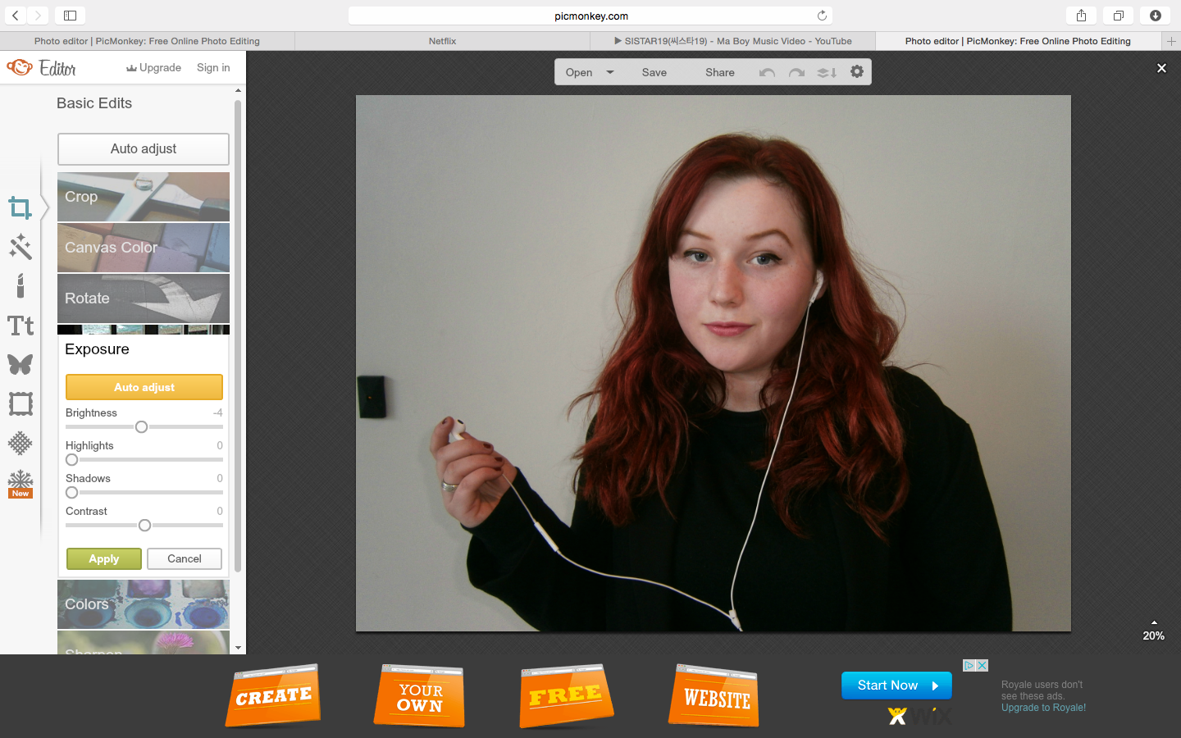Open the Touch Up lipstick panel

click(21, 286)
